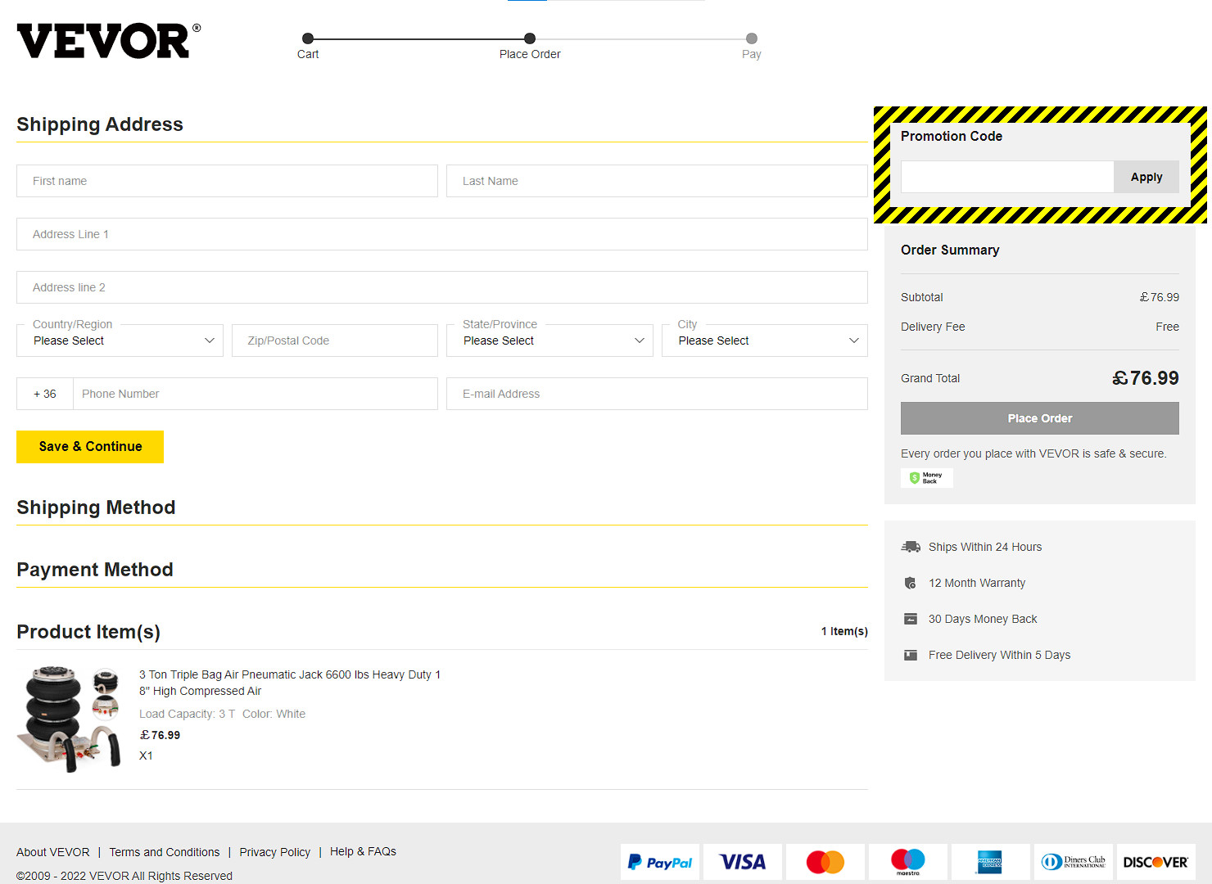Click the Cart step circle
1212x884 pixels.
click(308, 38)
